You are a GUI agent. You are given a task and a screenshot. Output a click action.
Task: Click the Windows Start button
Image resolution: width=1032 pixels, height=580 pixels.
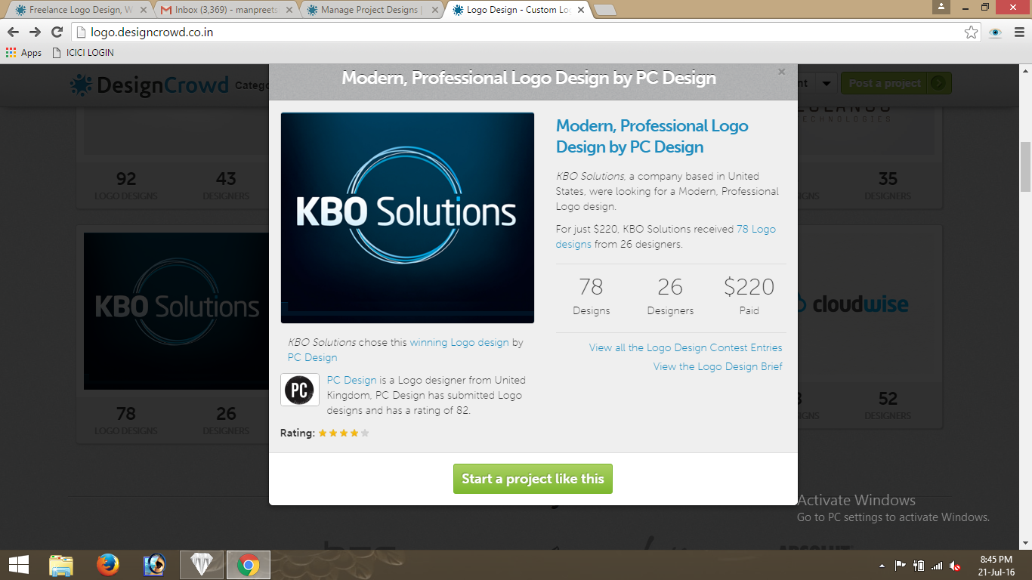[18, 564]
